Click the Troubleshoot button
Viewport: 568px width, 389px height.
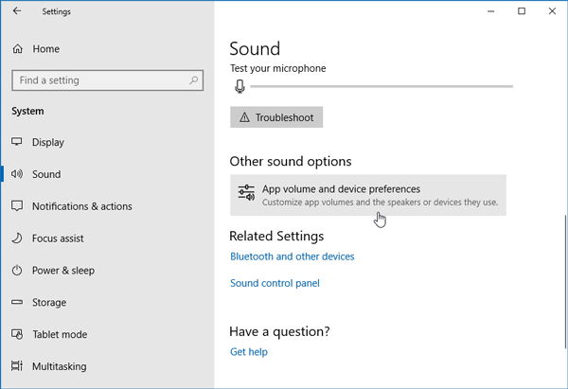276,117
